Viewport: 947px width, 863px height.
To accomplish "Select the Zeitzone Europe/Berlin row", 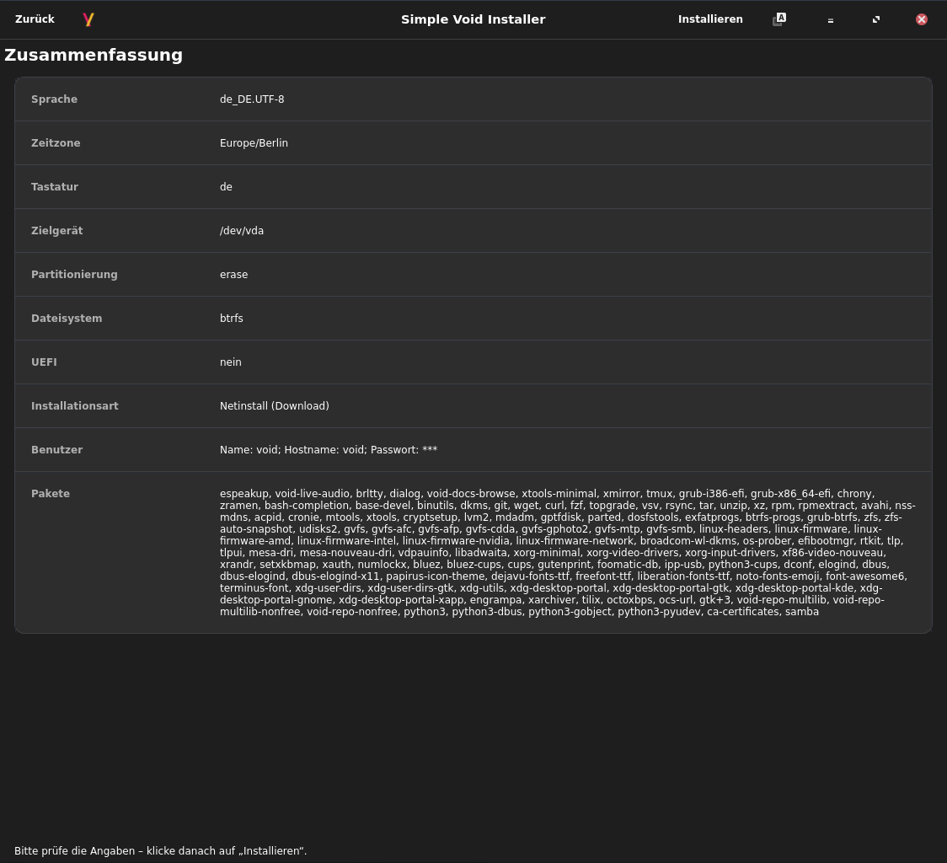I will [x=473, y=143].
